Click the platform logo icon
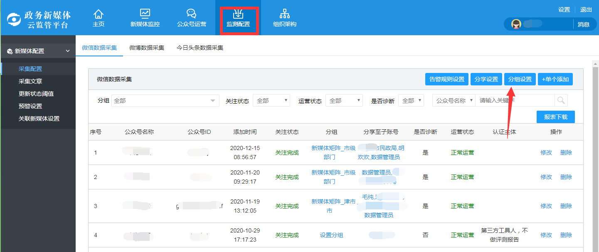The image size is (599, 252). pos(14,20)
